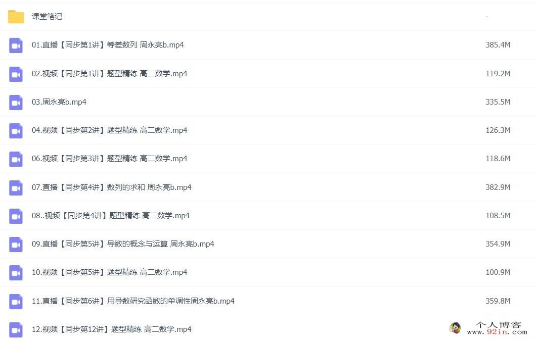537x339 pixels.
Task: Click video icon beside 02.视频 题型精练 file
Action: 16,74
